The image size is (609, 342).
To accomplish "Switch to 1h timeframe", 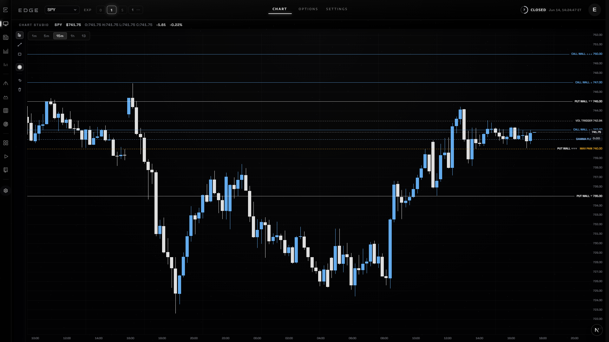I will 72,36.
